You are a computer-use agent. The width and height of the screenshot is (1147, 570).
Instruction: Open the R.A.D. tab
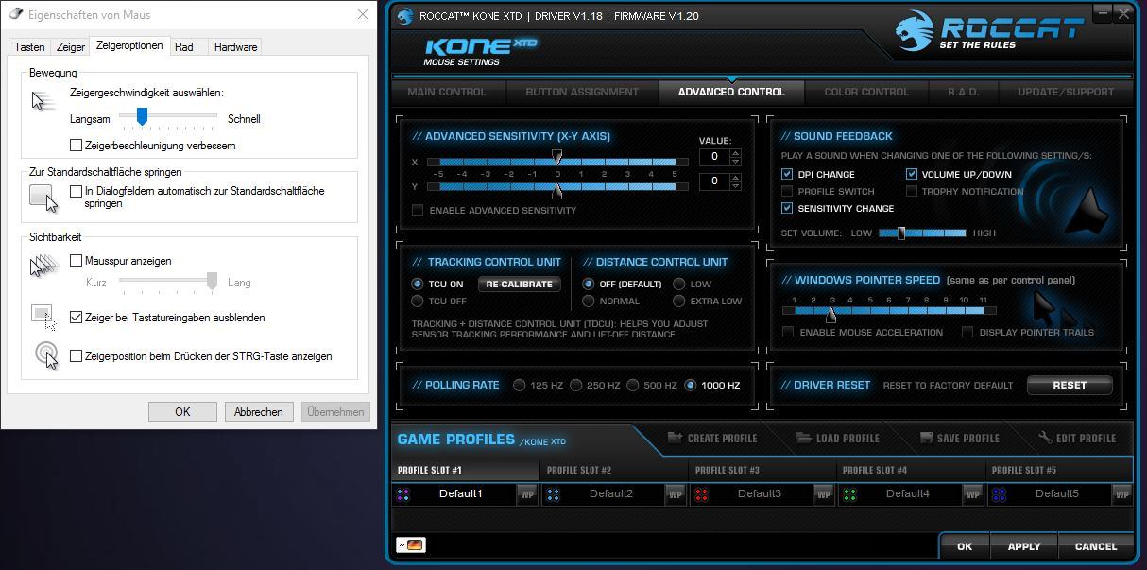[963, 92]
